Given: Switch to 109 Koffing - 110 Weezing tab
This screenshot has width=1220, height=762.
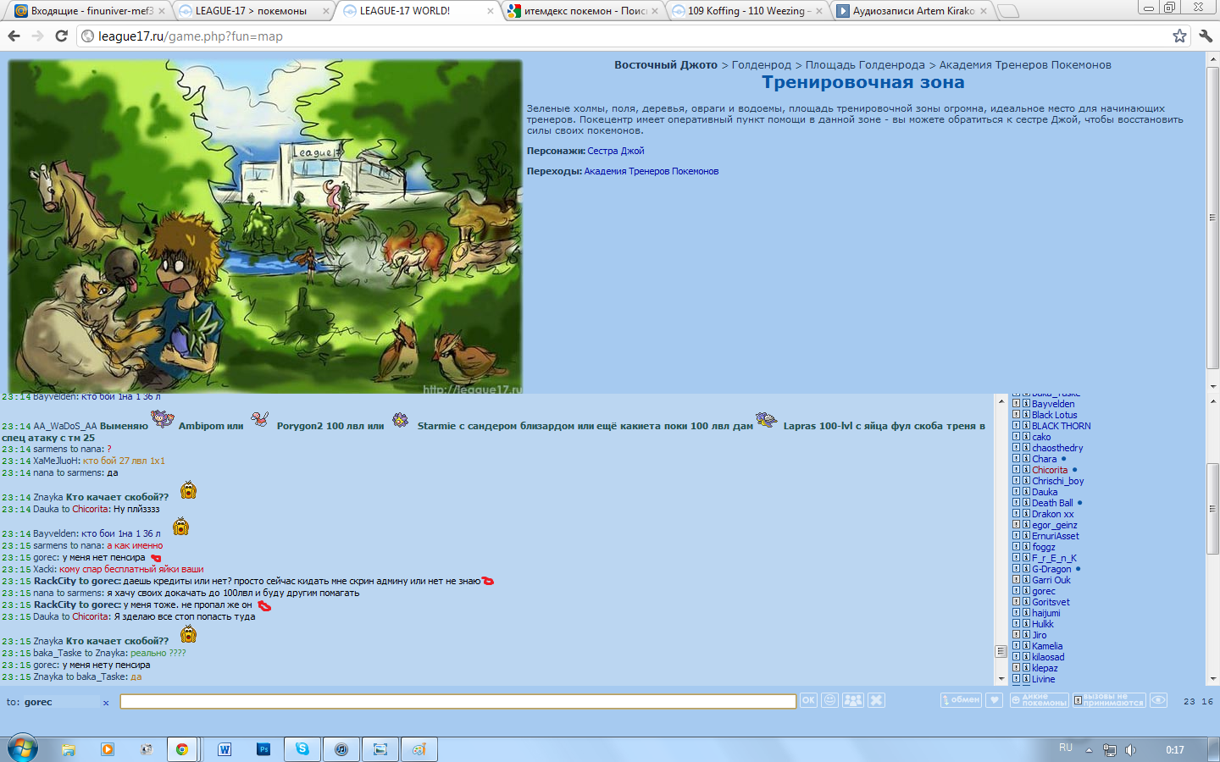Looking at the screenshot, I should point(746,11).
